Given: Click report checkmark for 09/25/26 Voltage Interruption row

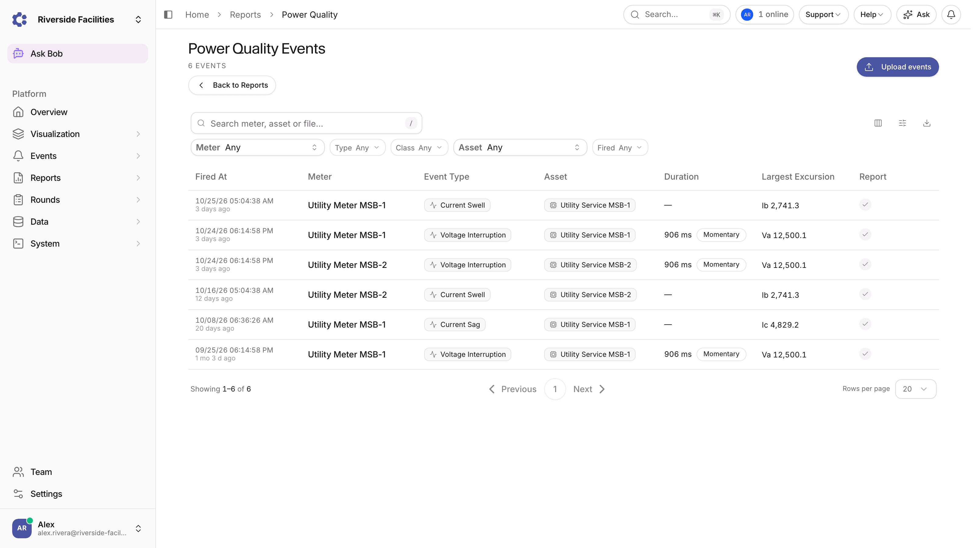Looking at the screenshot, I should click(x=865, y=354).
